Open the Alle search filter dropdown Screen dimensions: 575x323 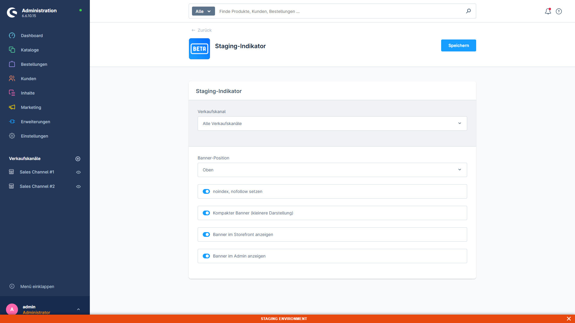(203, 11)
